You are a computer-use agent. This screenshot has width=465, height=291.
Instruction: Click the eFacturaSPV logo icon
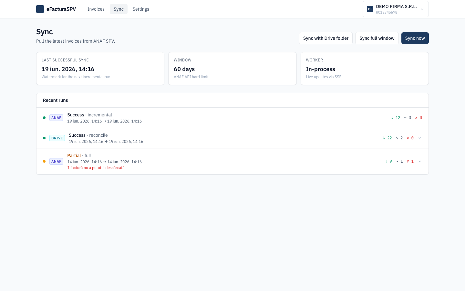coord(40,9)
